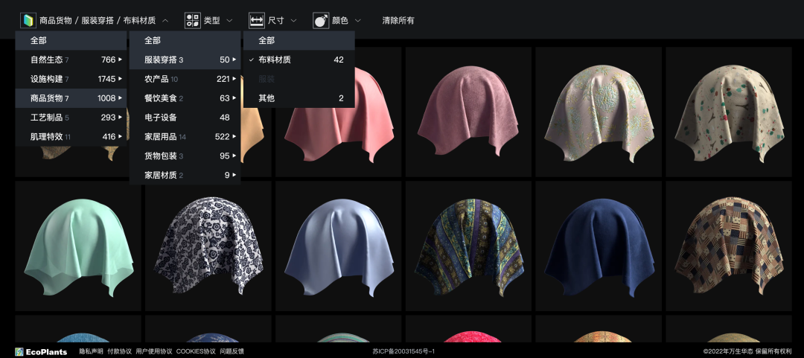Click the 类型 type filter icon
This screenshot has height=358, width=804.
click(x=193, y=21)
